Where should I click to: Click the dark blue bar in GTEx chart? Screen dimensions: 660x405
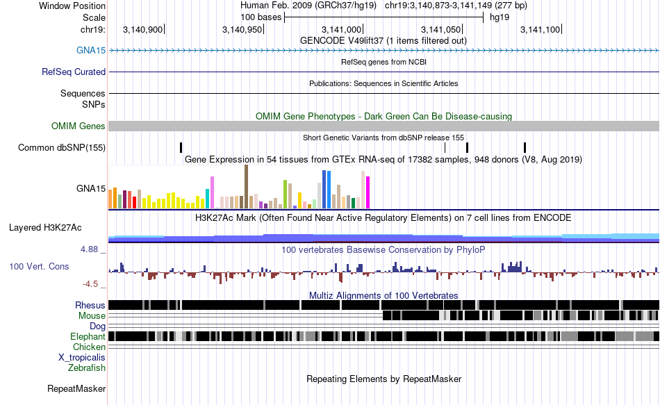pos(324,190)
